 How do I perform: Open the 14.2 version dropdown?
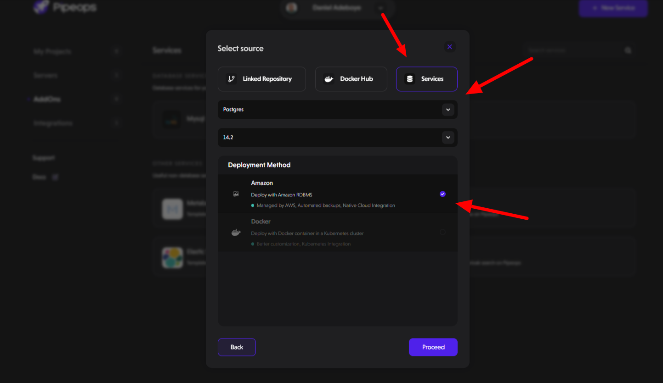[338, 137]
